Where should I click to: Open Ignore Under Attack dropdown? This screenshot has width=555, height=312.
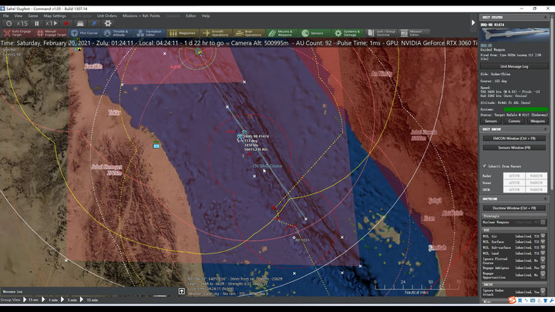[x=543, y=291]
